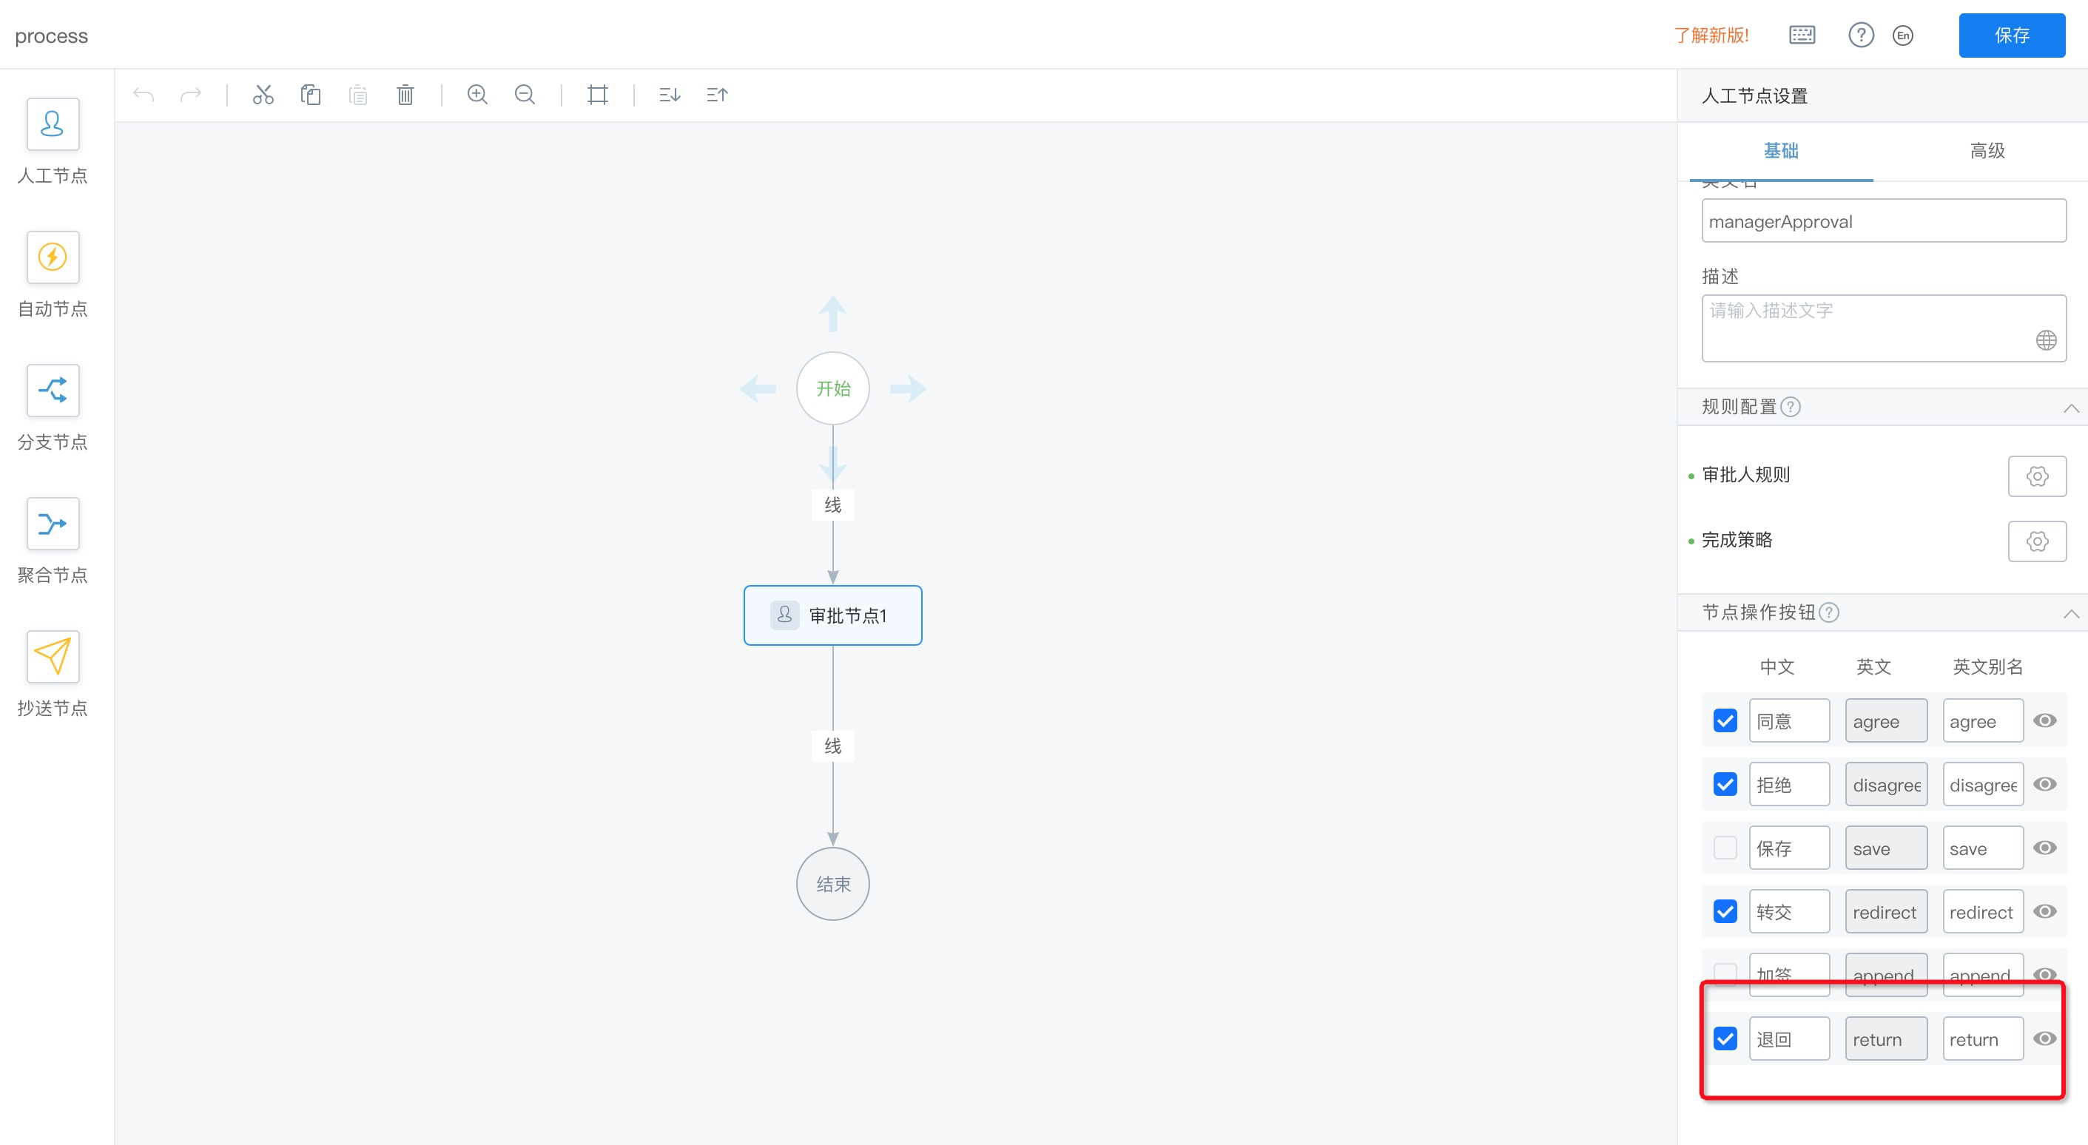The width and height of the screenshot is (2088, 1145).
Task: Zoom out on the canvas
Action: coord(525,95)
